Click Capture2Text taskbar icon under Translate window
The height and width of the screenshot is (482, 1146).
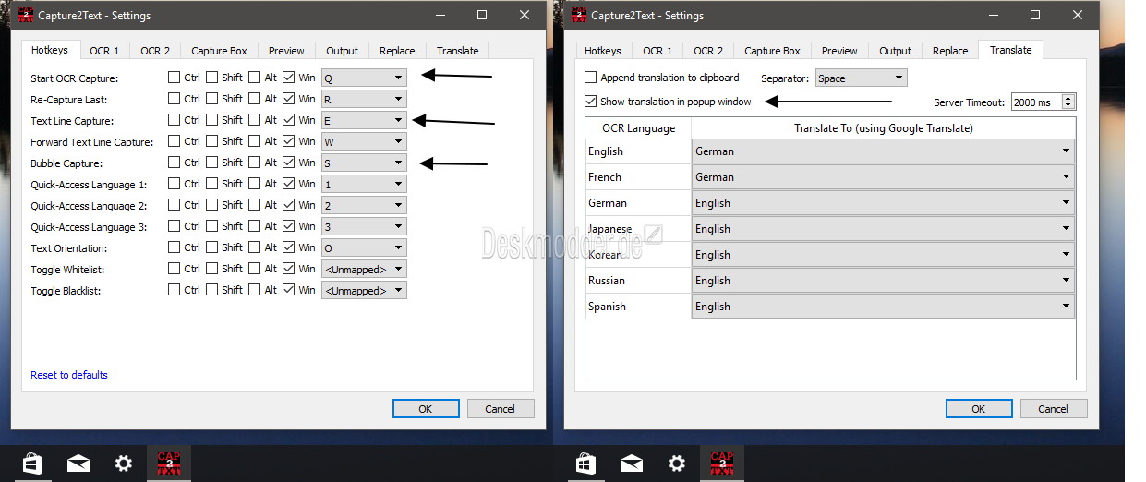[x=722, y=463]
